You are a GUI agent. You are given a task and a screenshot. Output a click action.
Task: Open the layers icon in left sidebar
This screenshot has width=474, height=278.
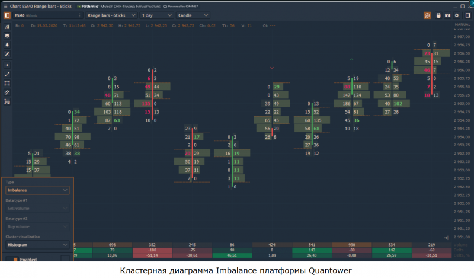tap(7, 36)
